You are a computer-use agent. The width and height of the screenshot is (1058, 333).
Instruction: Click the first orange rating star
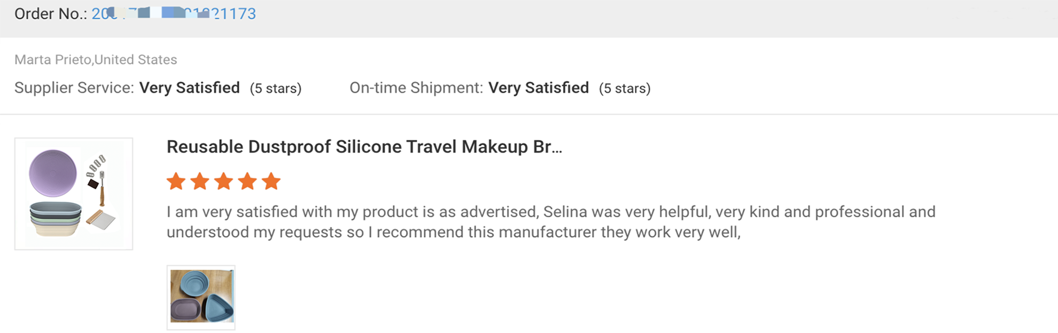pyautogui.click(x=176, y=181)
